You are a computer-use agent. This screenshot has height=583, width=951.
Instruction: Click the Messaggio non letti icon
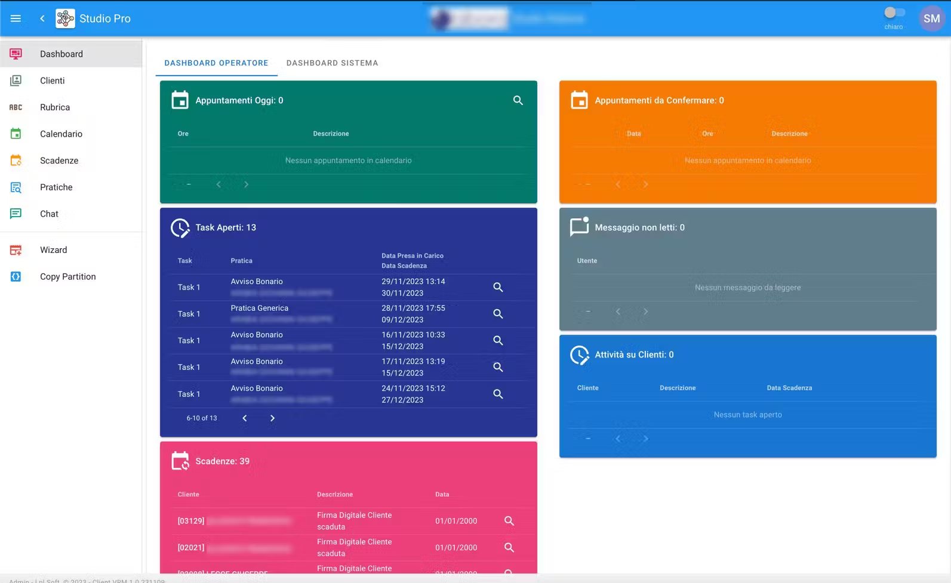pyautogui.click(x=580, y=227)
